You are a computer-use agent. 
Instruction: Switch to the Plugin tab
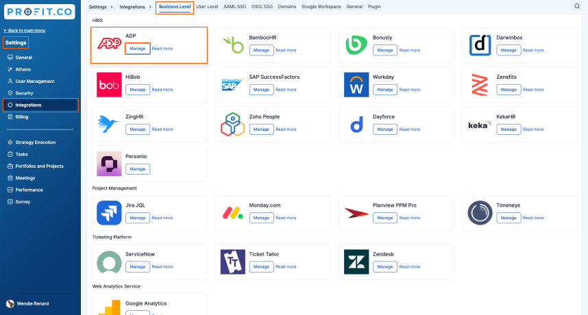[x=374, y=7]
